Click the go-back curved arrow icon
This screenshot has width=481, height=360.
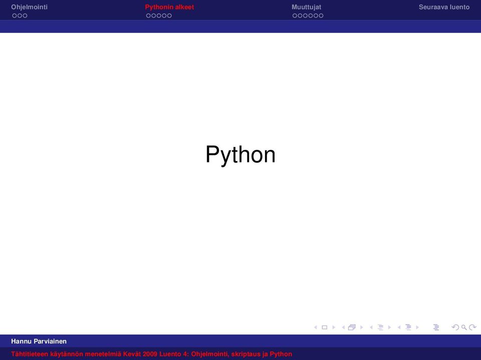point(455,327)
